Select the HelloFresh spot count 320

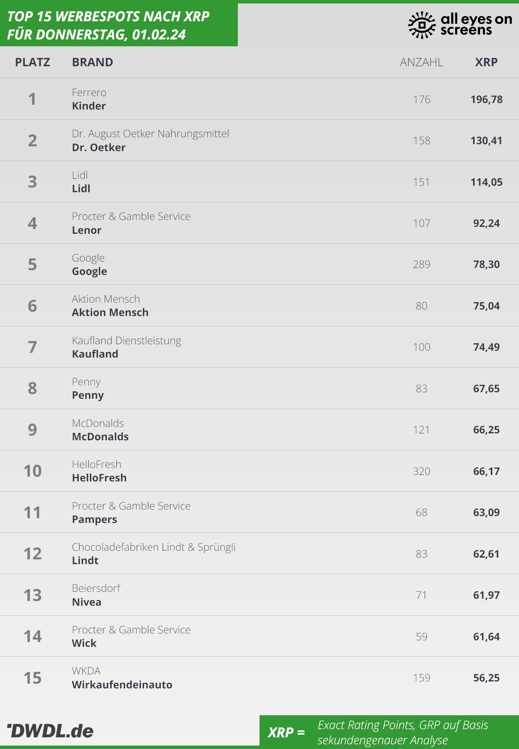[x=421, y=471]
